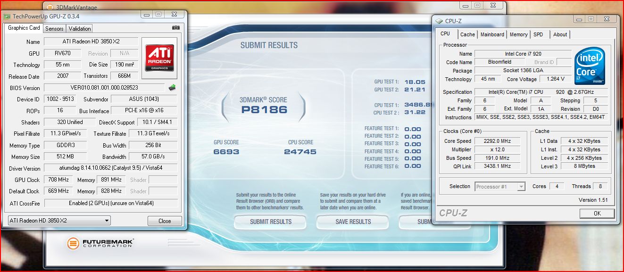Click the Instructions field in CPU-Z

(541, 117)
